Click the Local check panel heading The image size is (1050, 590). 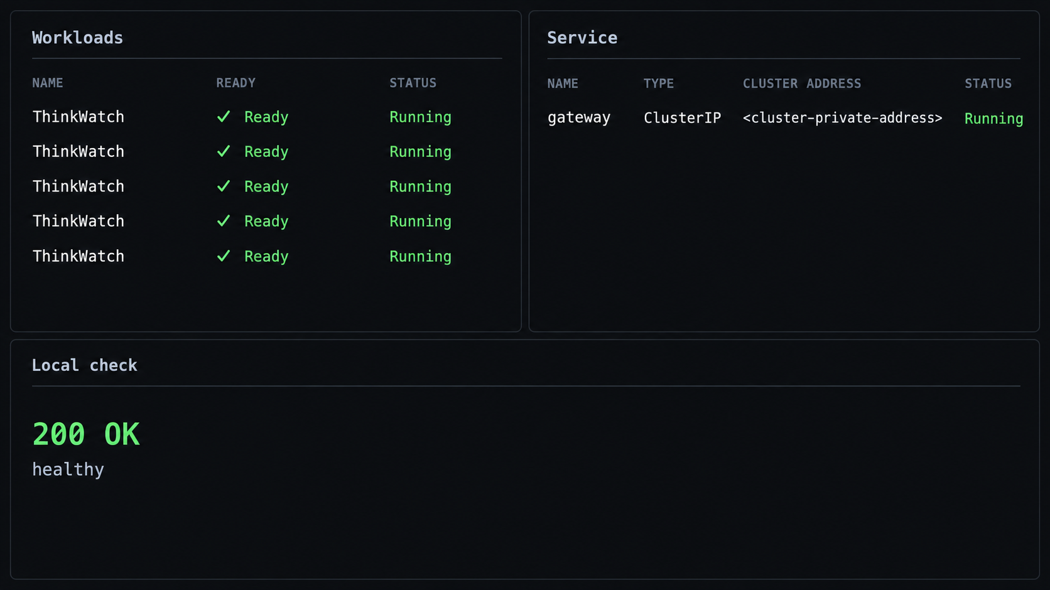coord(84,365)
